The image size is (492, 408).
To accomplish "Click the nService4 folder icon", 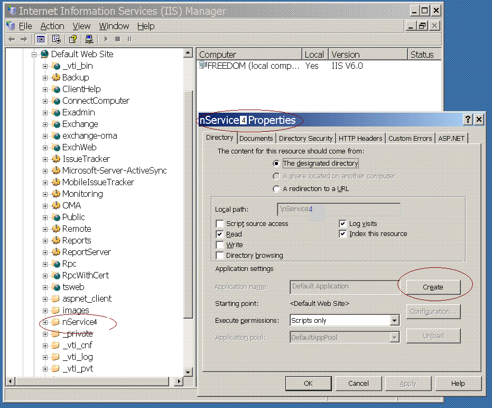I will [x=56, y=322].
